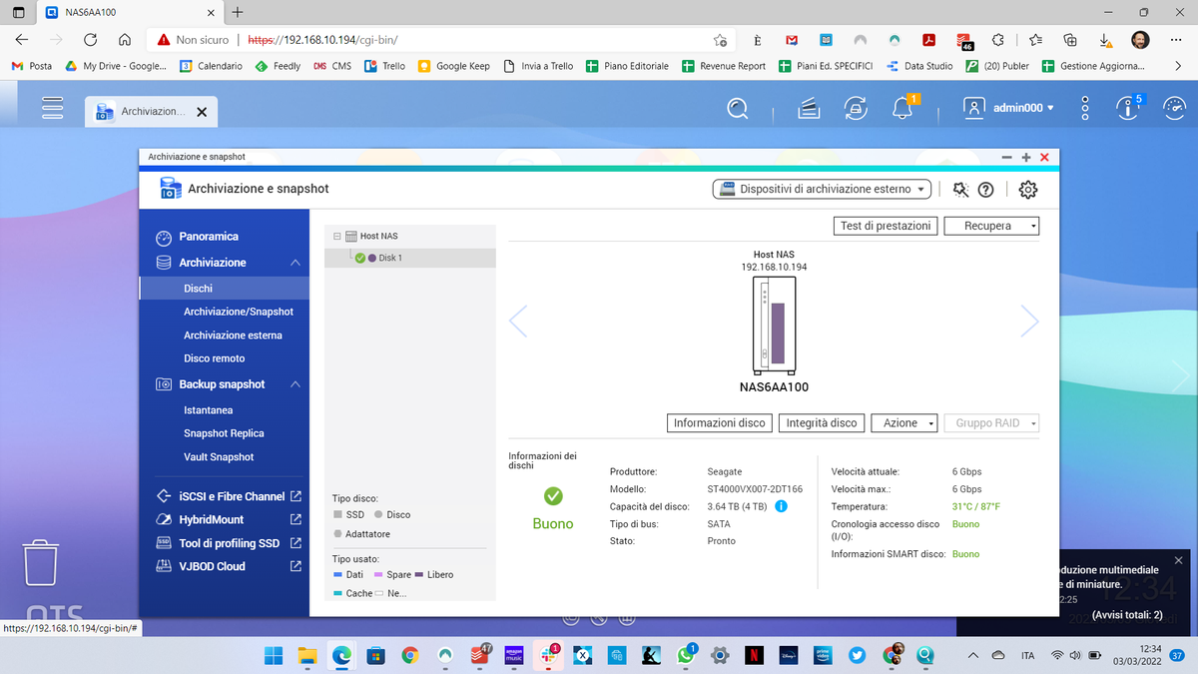Screen dimensions: 1198x674
Task: Open Amazon Music from the Windows taskbar
Action: (x=514, y=655)
